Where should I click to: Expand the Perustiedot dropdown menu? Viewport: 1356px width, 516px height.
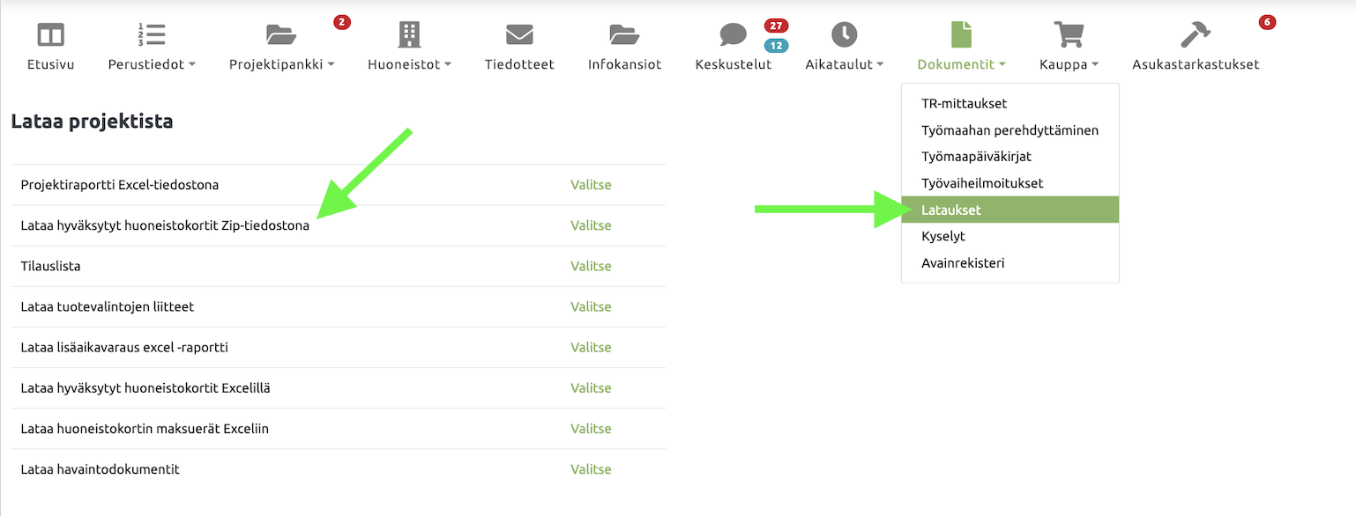(x=152, y=64)
